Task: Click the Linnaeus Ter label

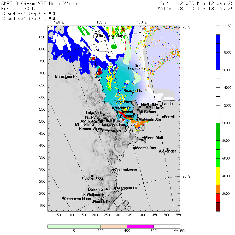Action: click(x=114, y=124)
